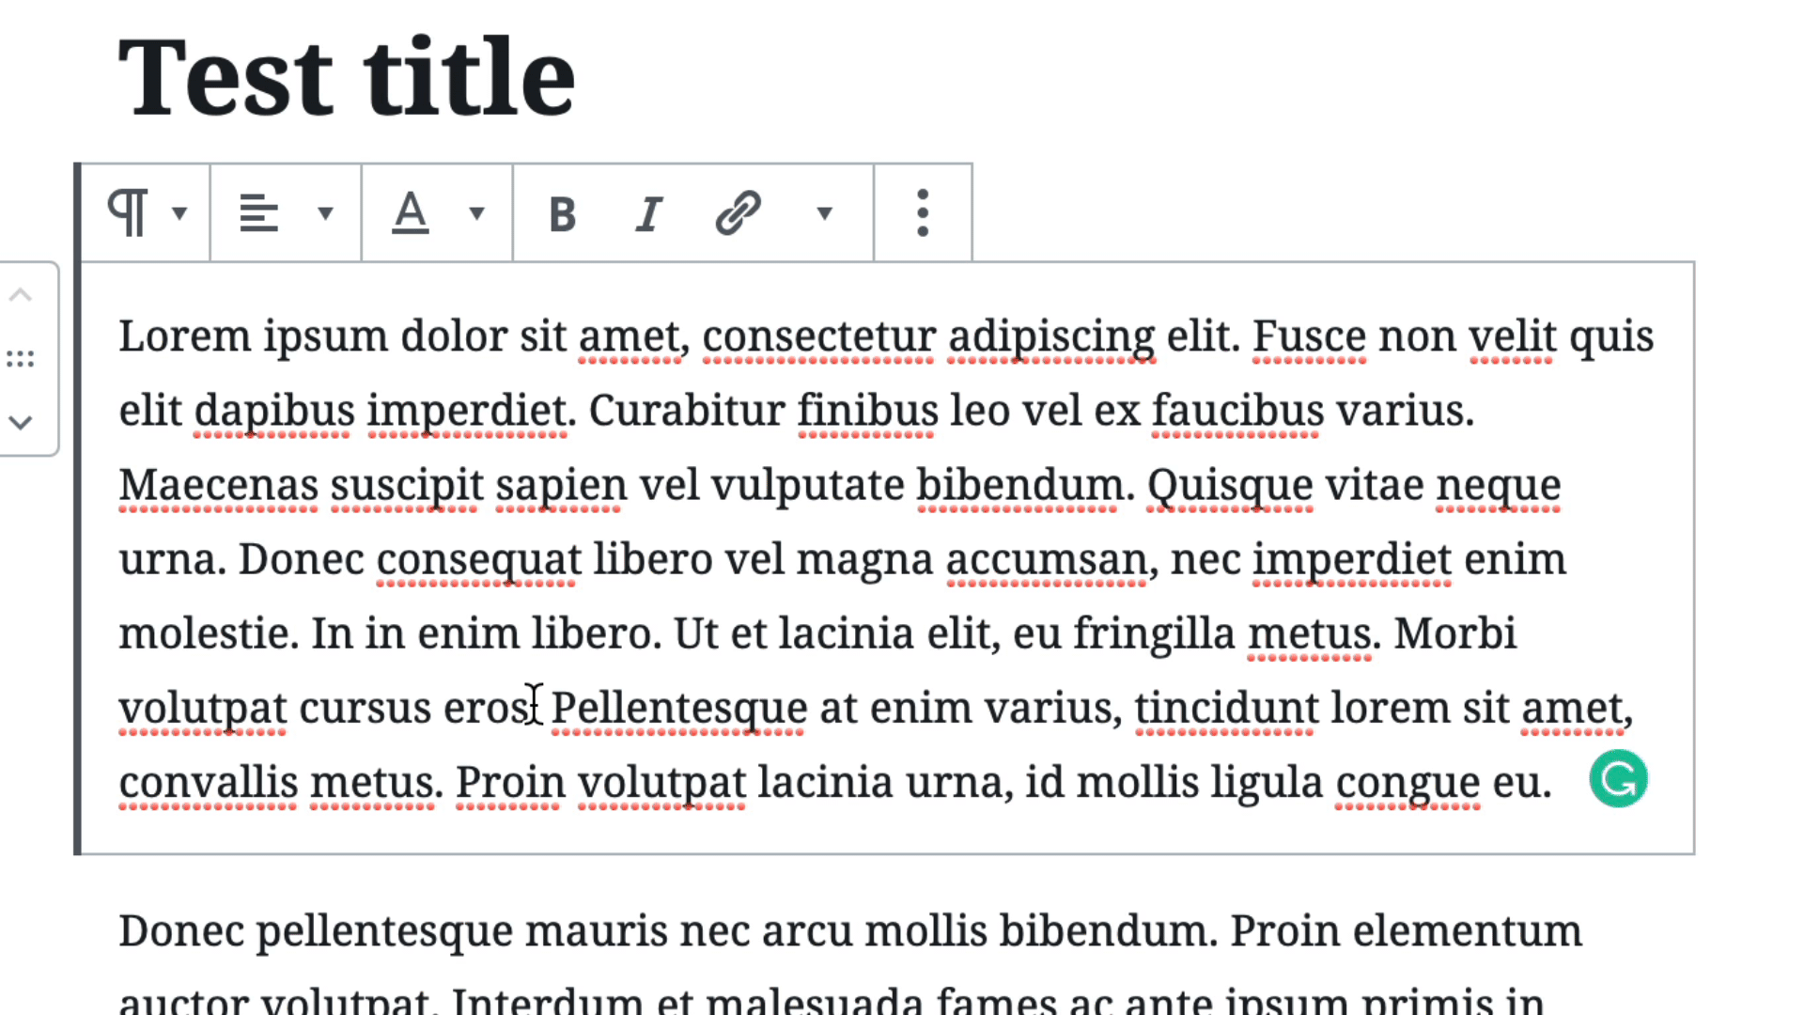Toggle the block toolbar visibility

click(923, 211)
